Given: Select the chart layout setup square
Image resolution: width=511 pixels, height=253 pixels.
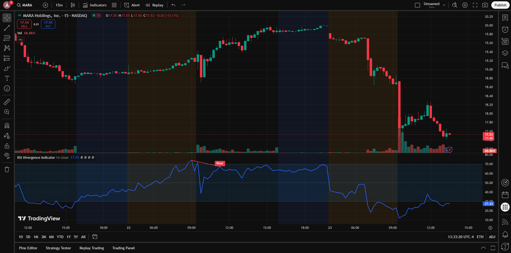Looking at the screenshot, I should [x=417, y=5].
